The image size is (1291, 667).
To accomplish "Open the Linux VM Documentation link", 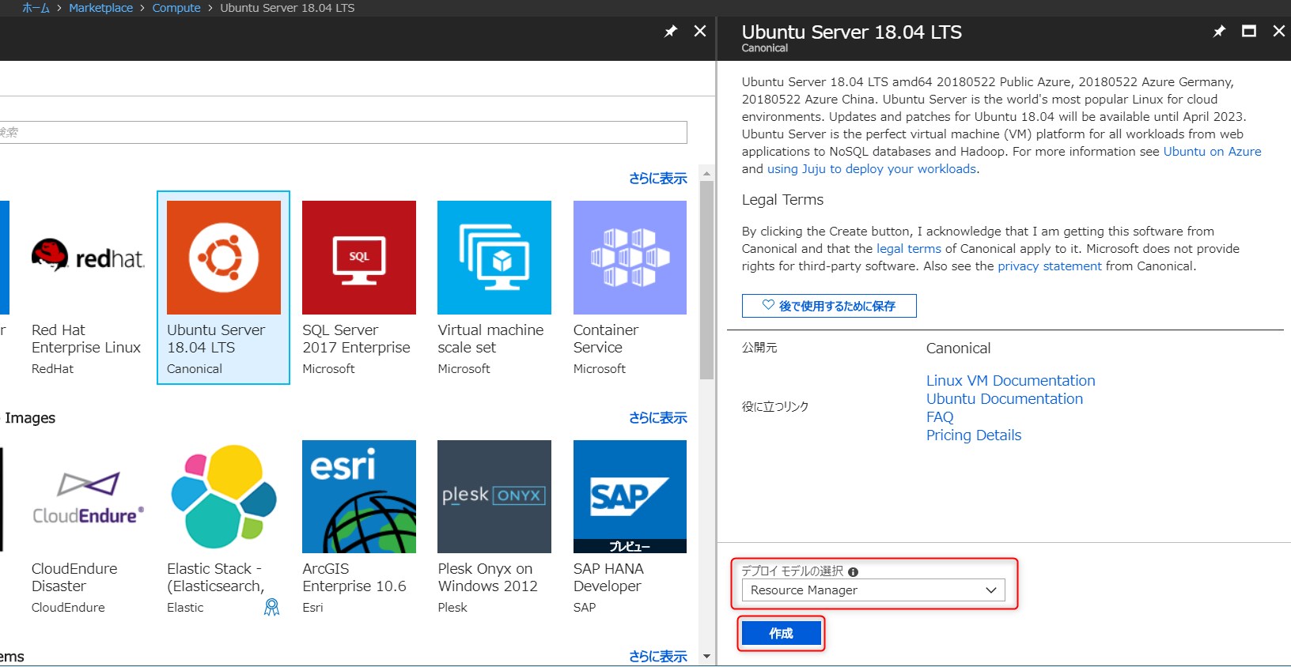I will pos(1010,381).
